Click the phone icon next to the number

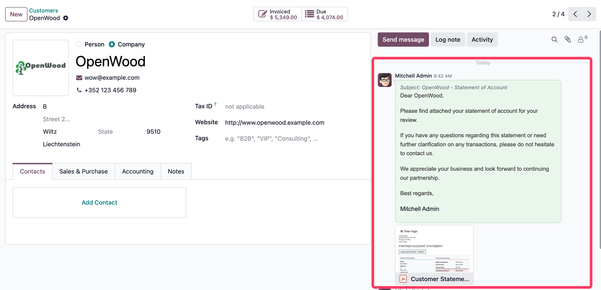[x=79, y=90]
